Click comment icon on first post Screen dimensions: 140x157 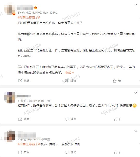[67, 81]
